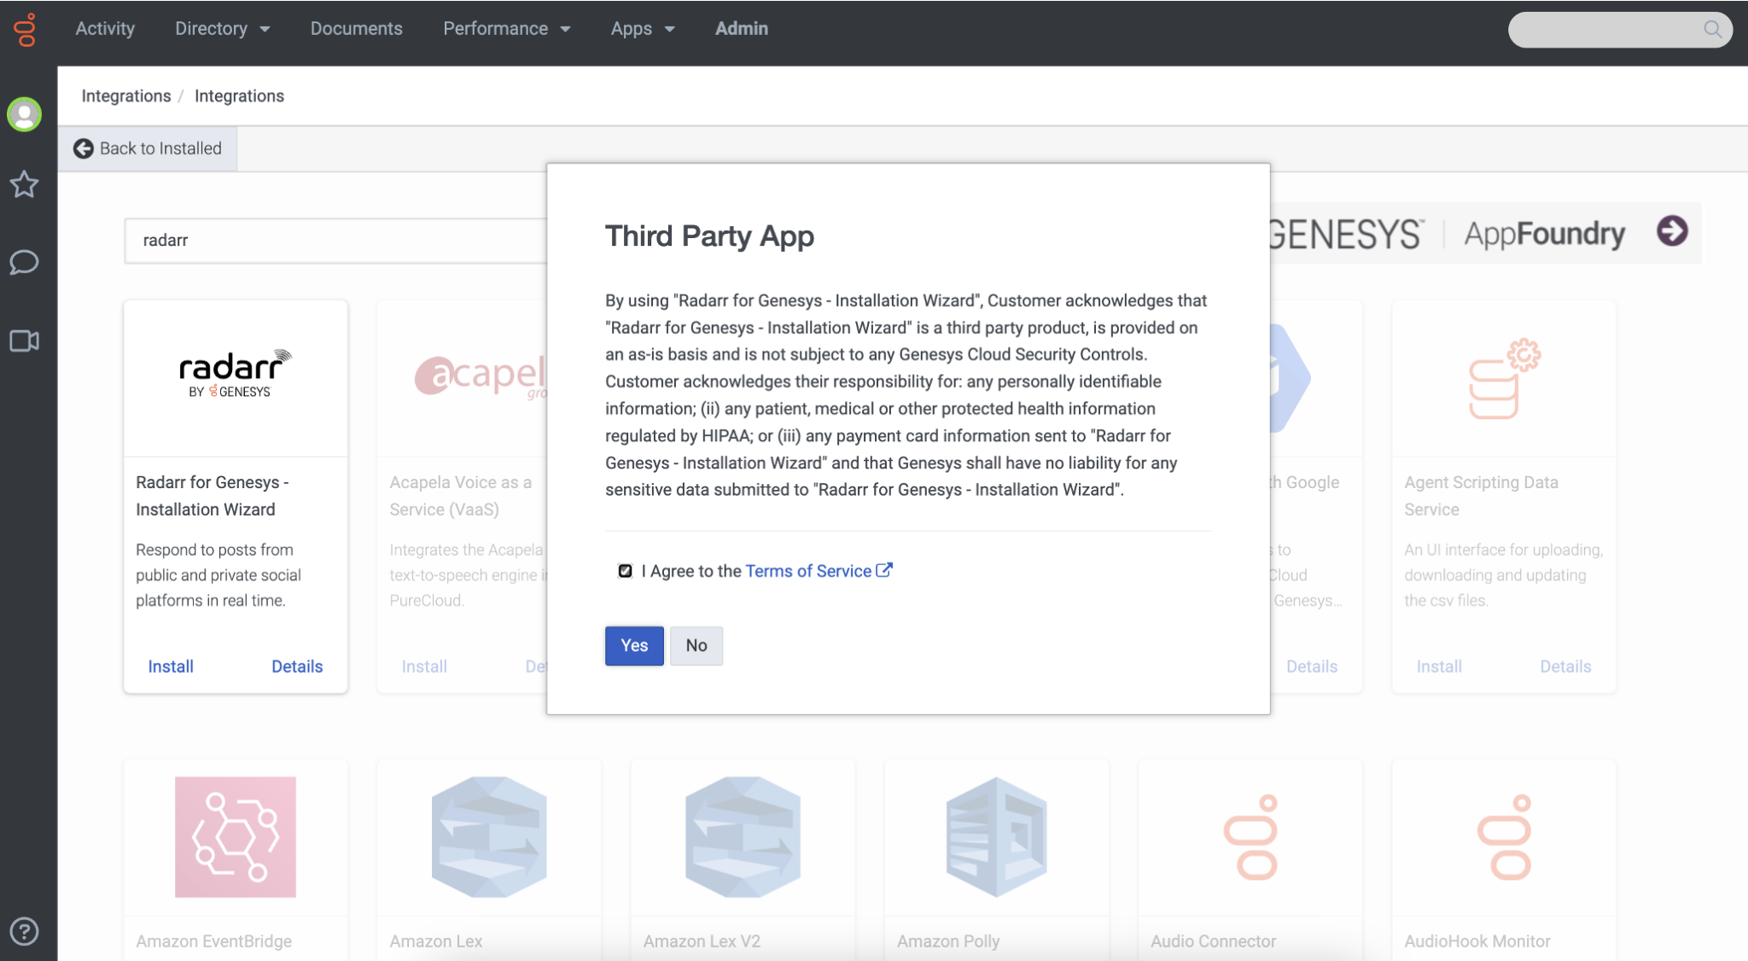Click the Genesys logo in the top left
The image size is (1748, 961).
click(25, 29)
